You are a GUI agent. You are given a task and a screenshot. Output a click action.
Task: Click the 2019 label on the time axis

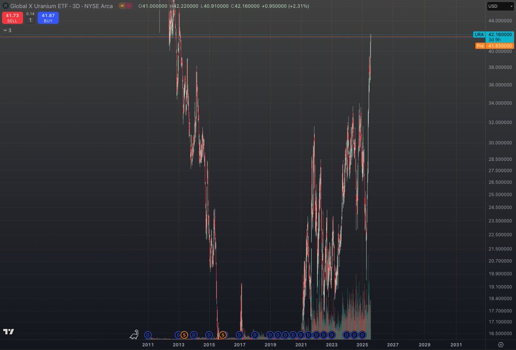[270, 345]
